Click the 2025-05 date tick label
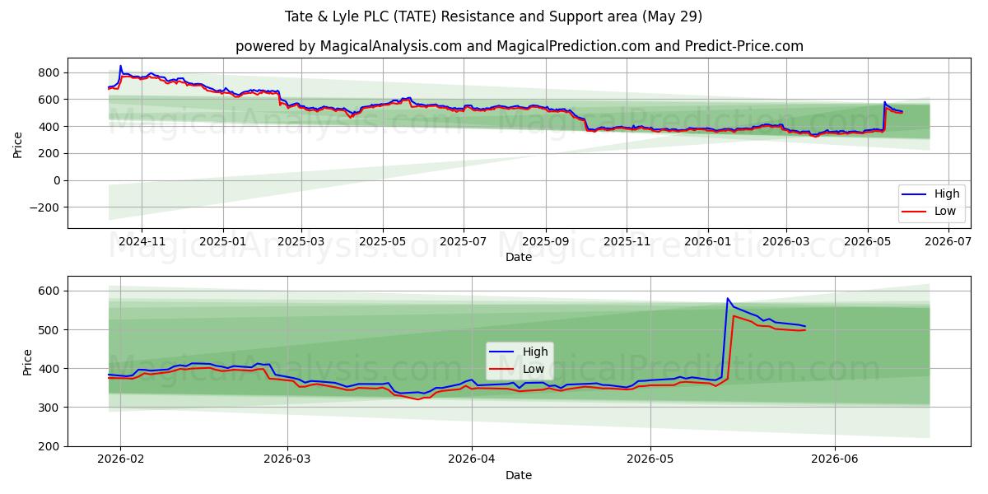988x494 pixels. 383,241
